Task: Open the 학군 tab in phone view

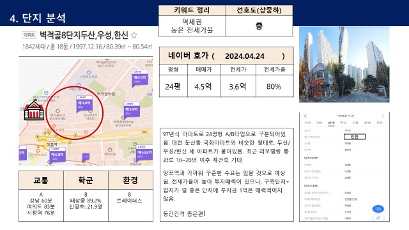Action: coord(343,123)
